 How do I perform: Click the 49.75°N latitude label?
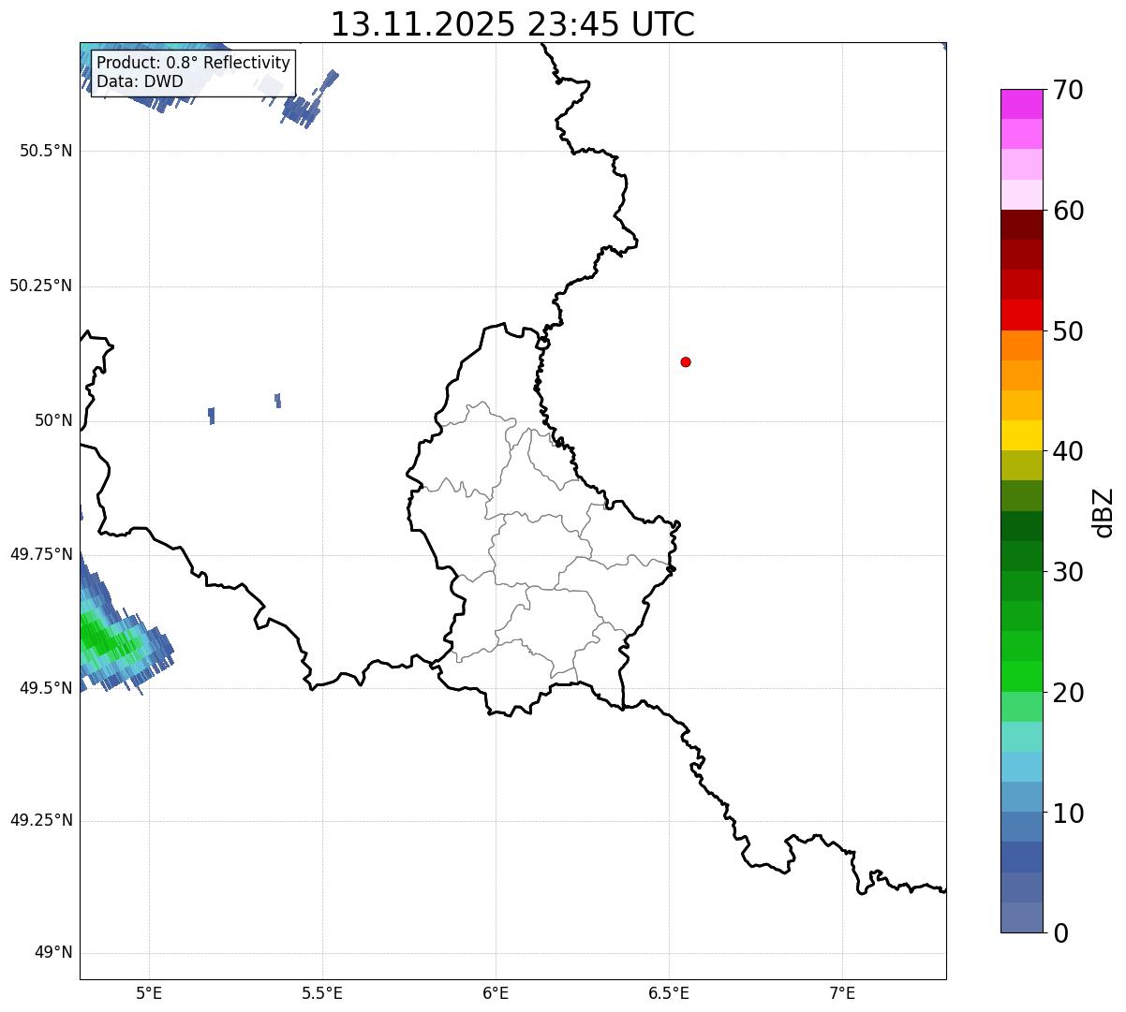(40, 554)
